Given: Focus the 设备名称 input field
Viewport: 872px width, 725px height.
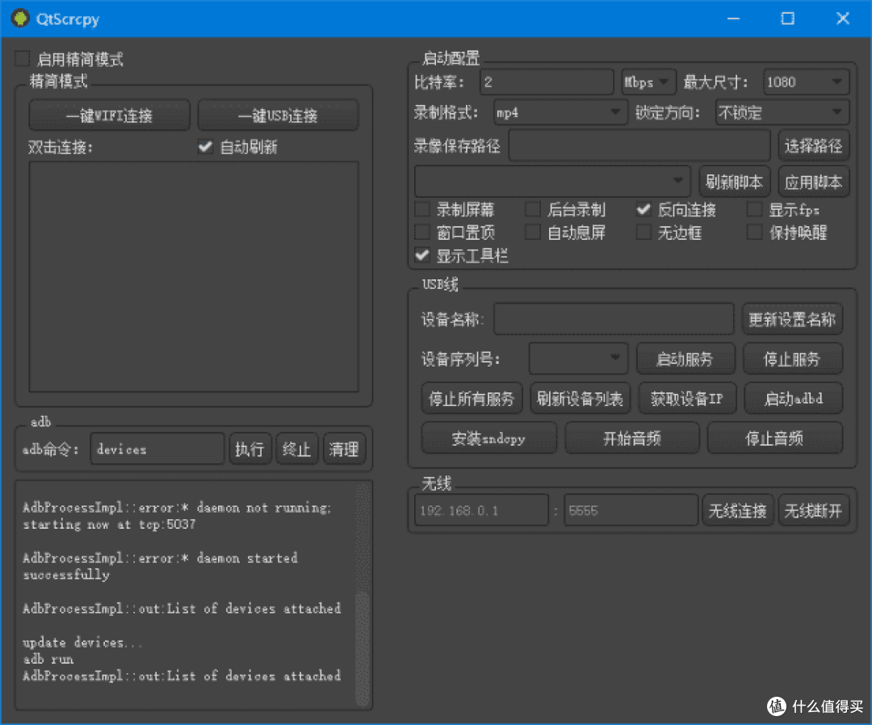Looking at the screenshot, I should (x=614, y=319).
